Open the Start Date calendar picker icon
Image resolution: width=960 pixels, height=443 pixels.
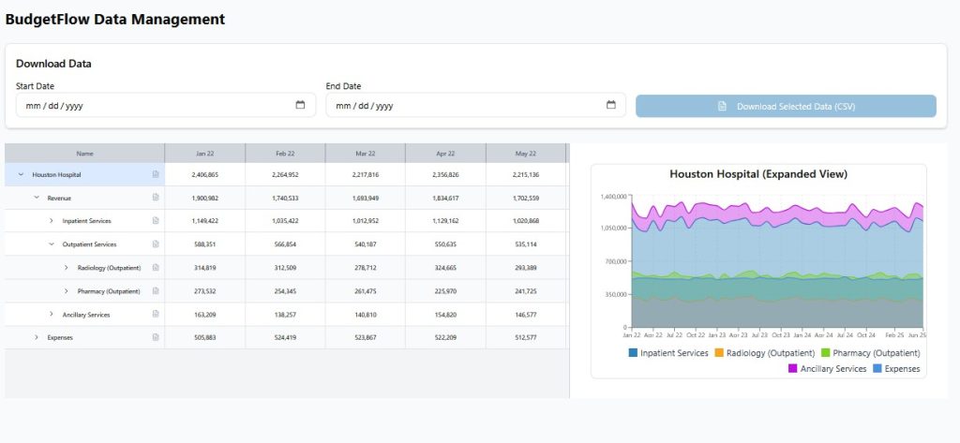(300, 105)
